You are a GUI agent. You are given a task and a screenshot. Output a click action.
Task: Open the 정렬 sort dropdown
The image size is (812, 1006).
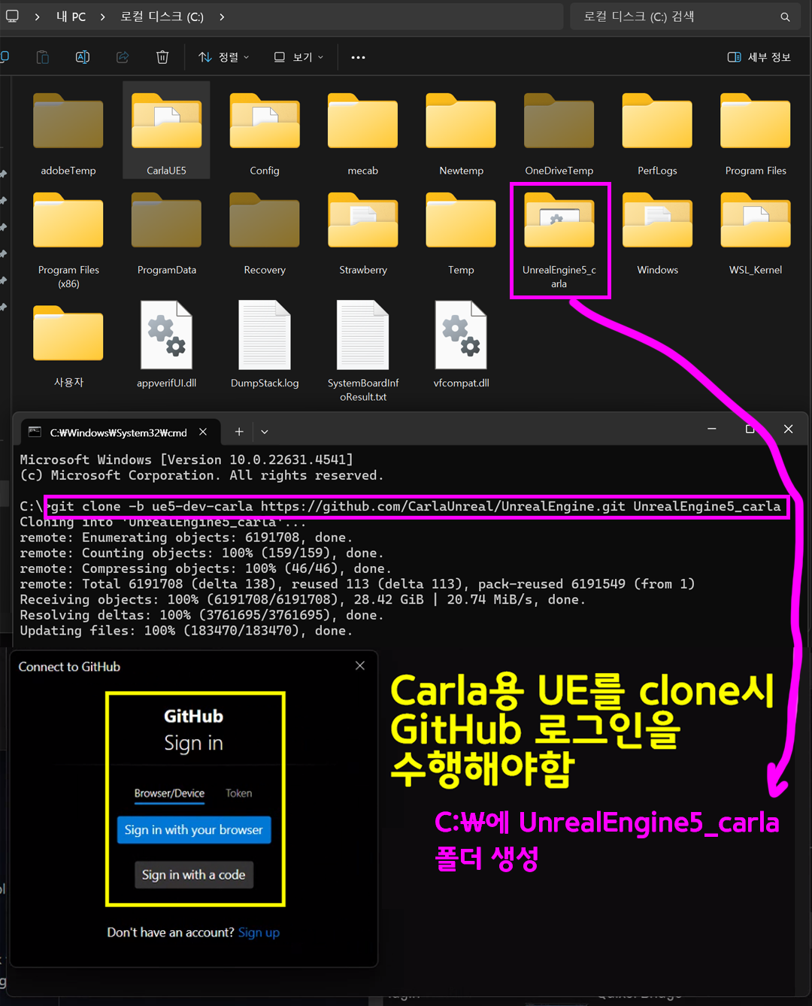click(224, 57)
